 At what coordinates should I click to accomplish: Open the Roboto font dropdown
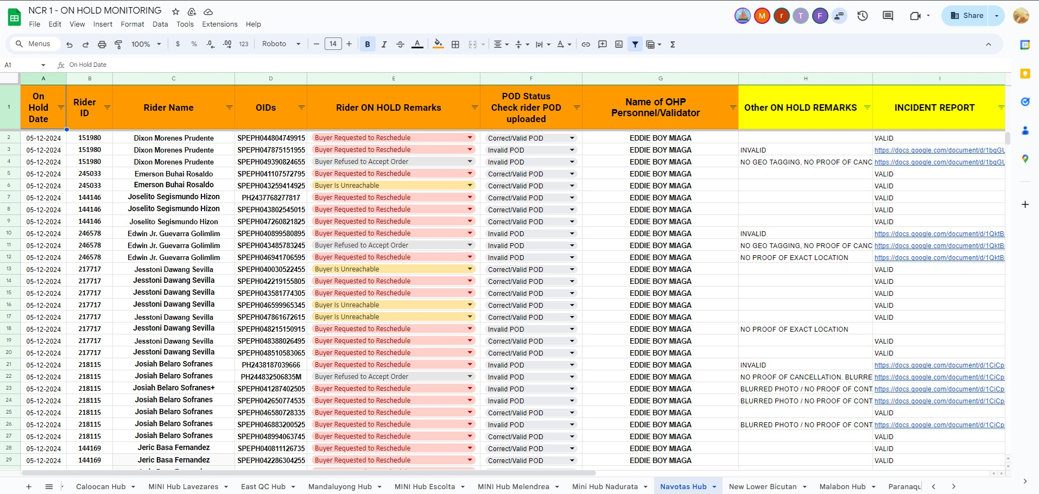281,44
